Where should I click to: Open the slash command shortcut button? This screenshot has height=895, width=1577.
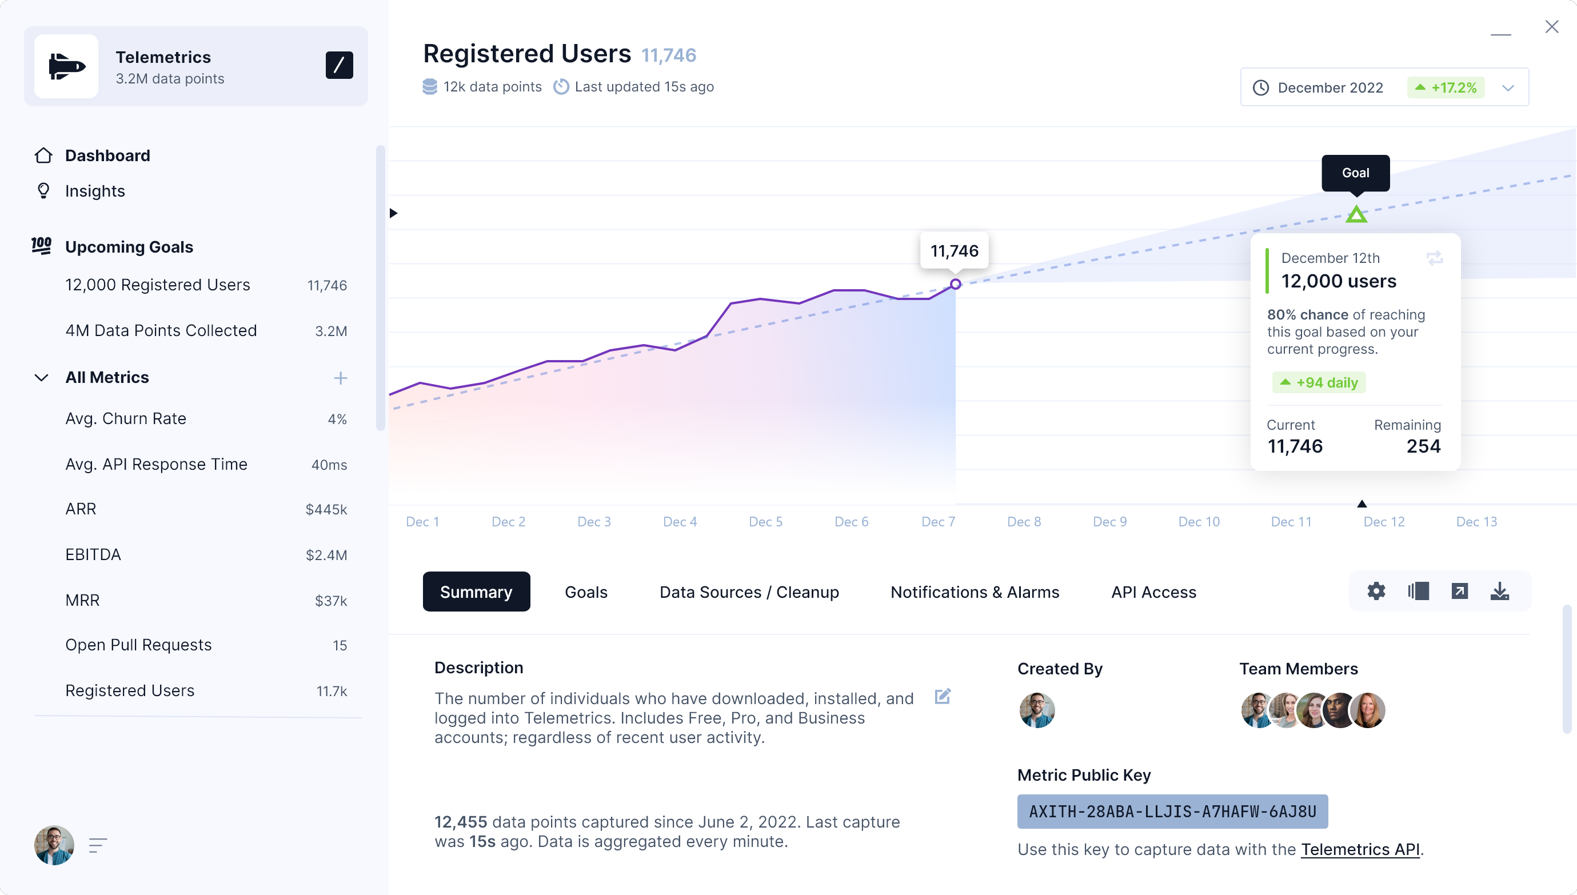point(340,65)
